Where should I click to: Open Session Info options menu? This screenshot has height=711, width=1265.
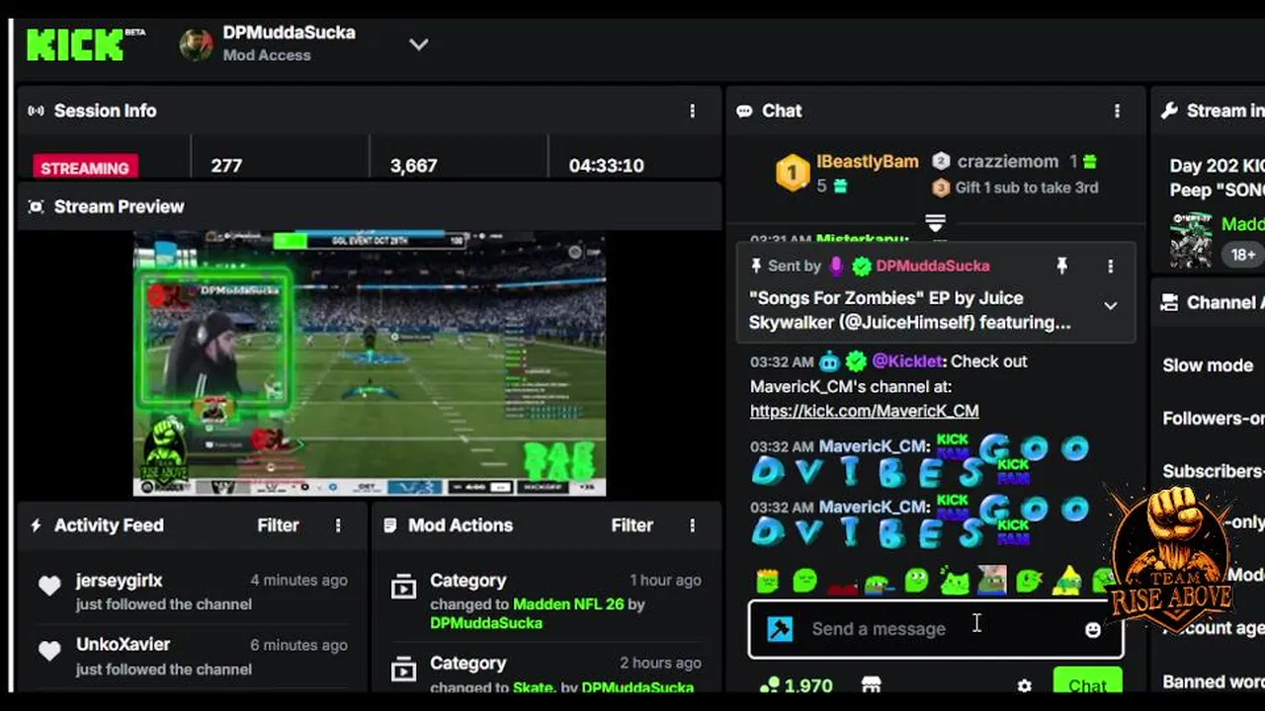tap(692, 111)
